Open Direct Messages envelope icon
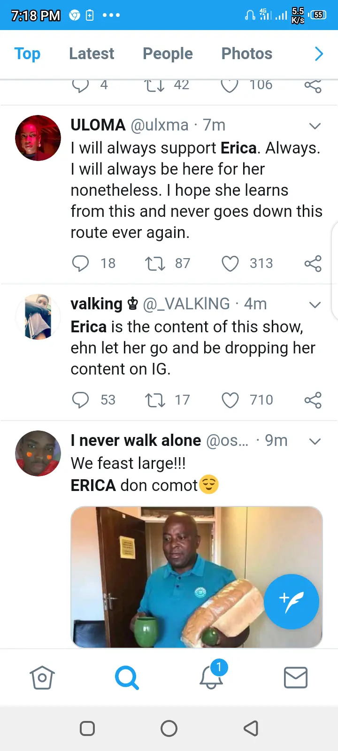The height and width of the screenshot is (751, 338). coord(296,678)
